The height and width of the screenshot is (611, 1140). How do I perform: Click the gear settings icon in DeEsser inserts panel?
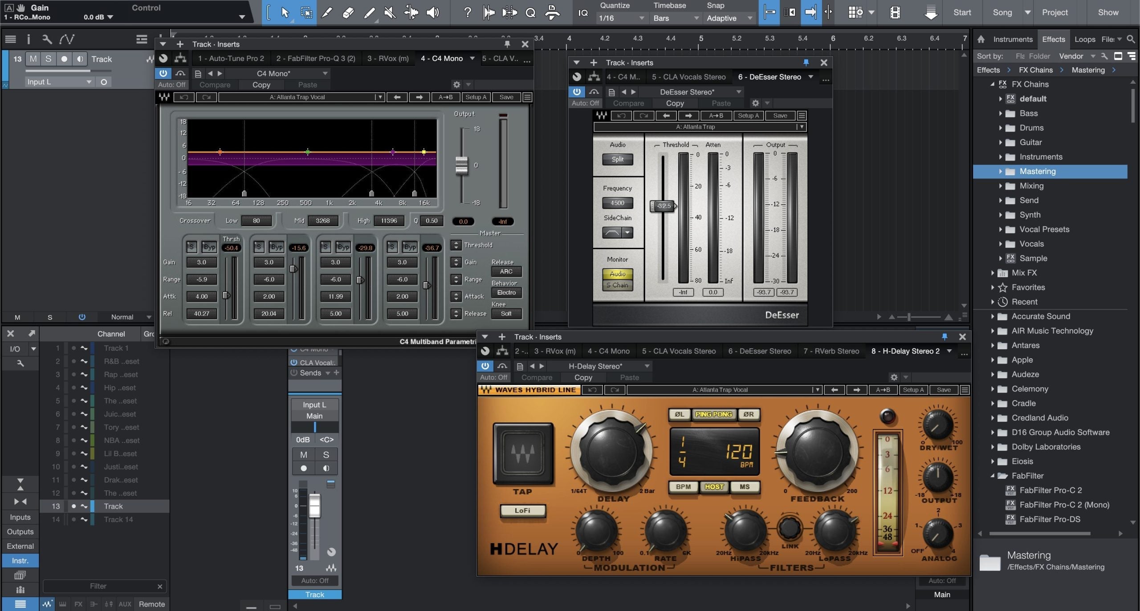[x=755, y=103]
